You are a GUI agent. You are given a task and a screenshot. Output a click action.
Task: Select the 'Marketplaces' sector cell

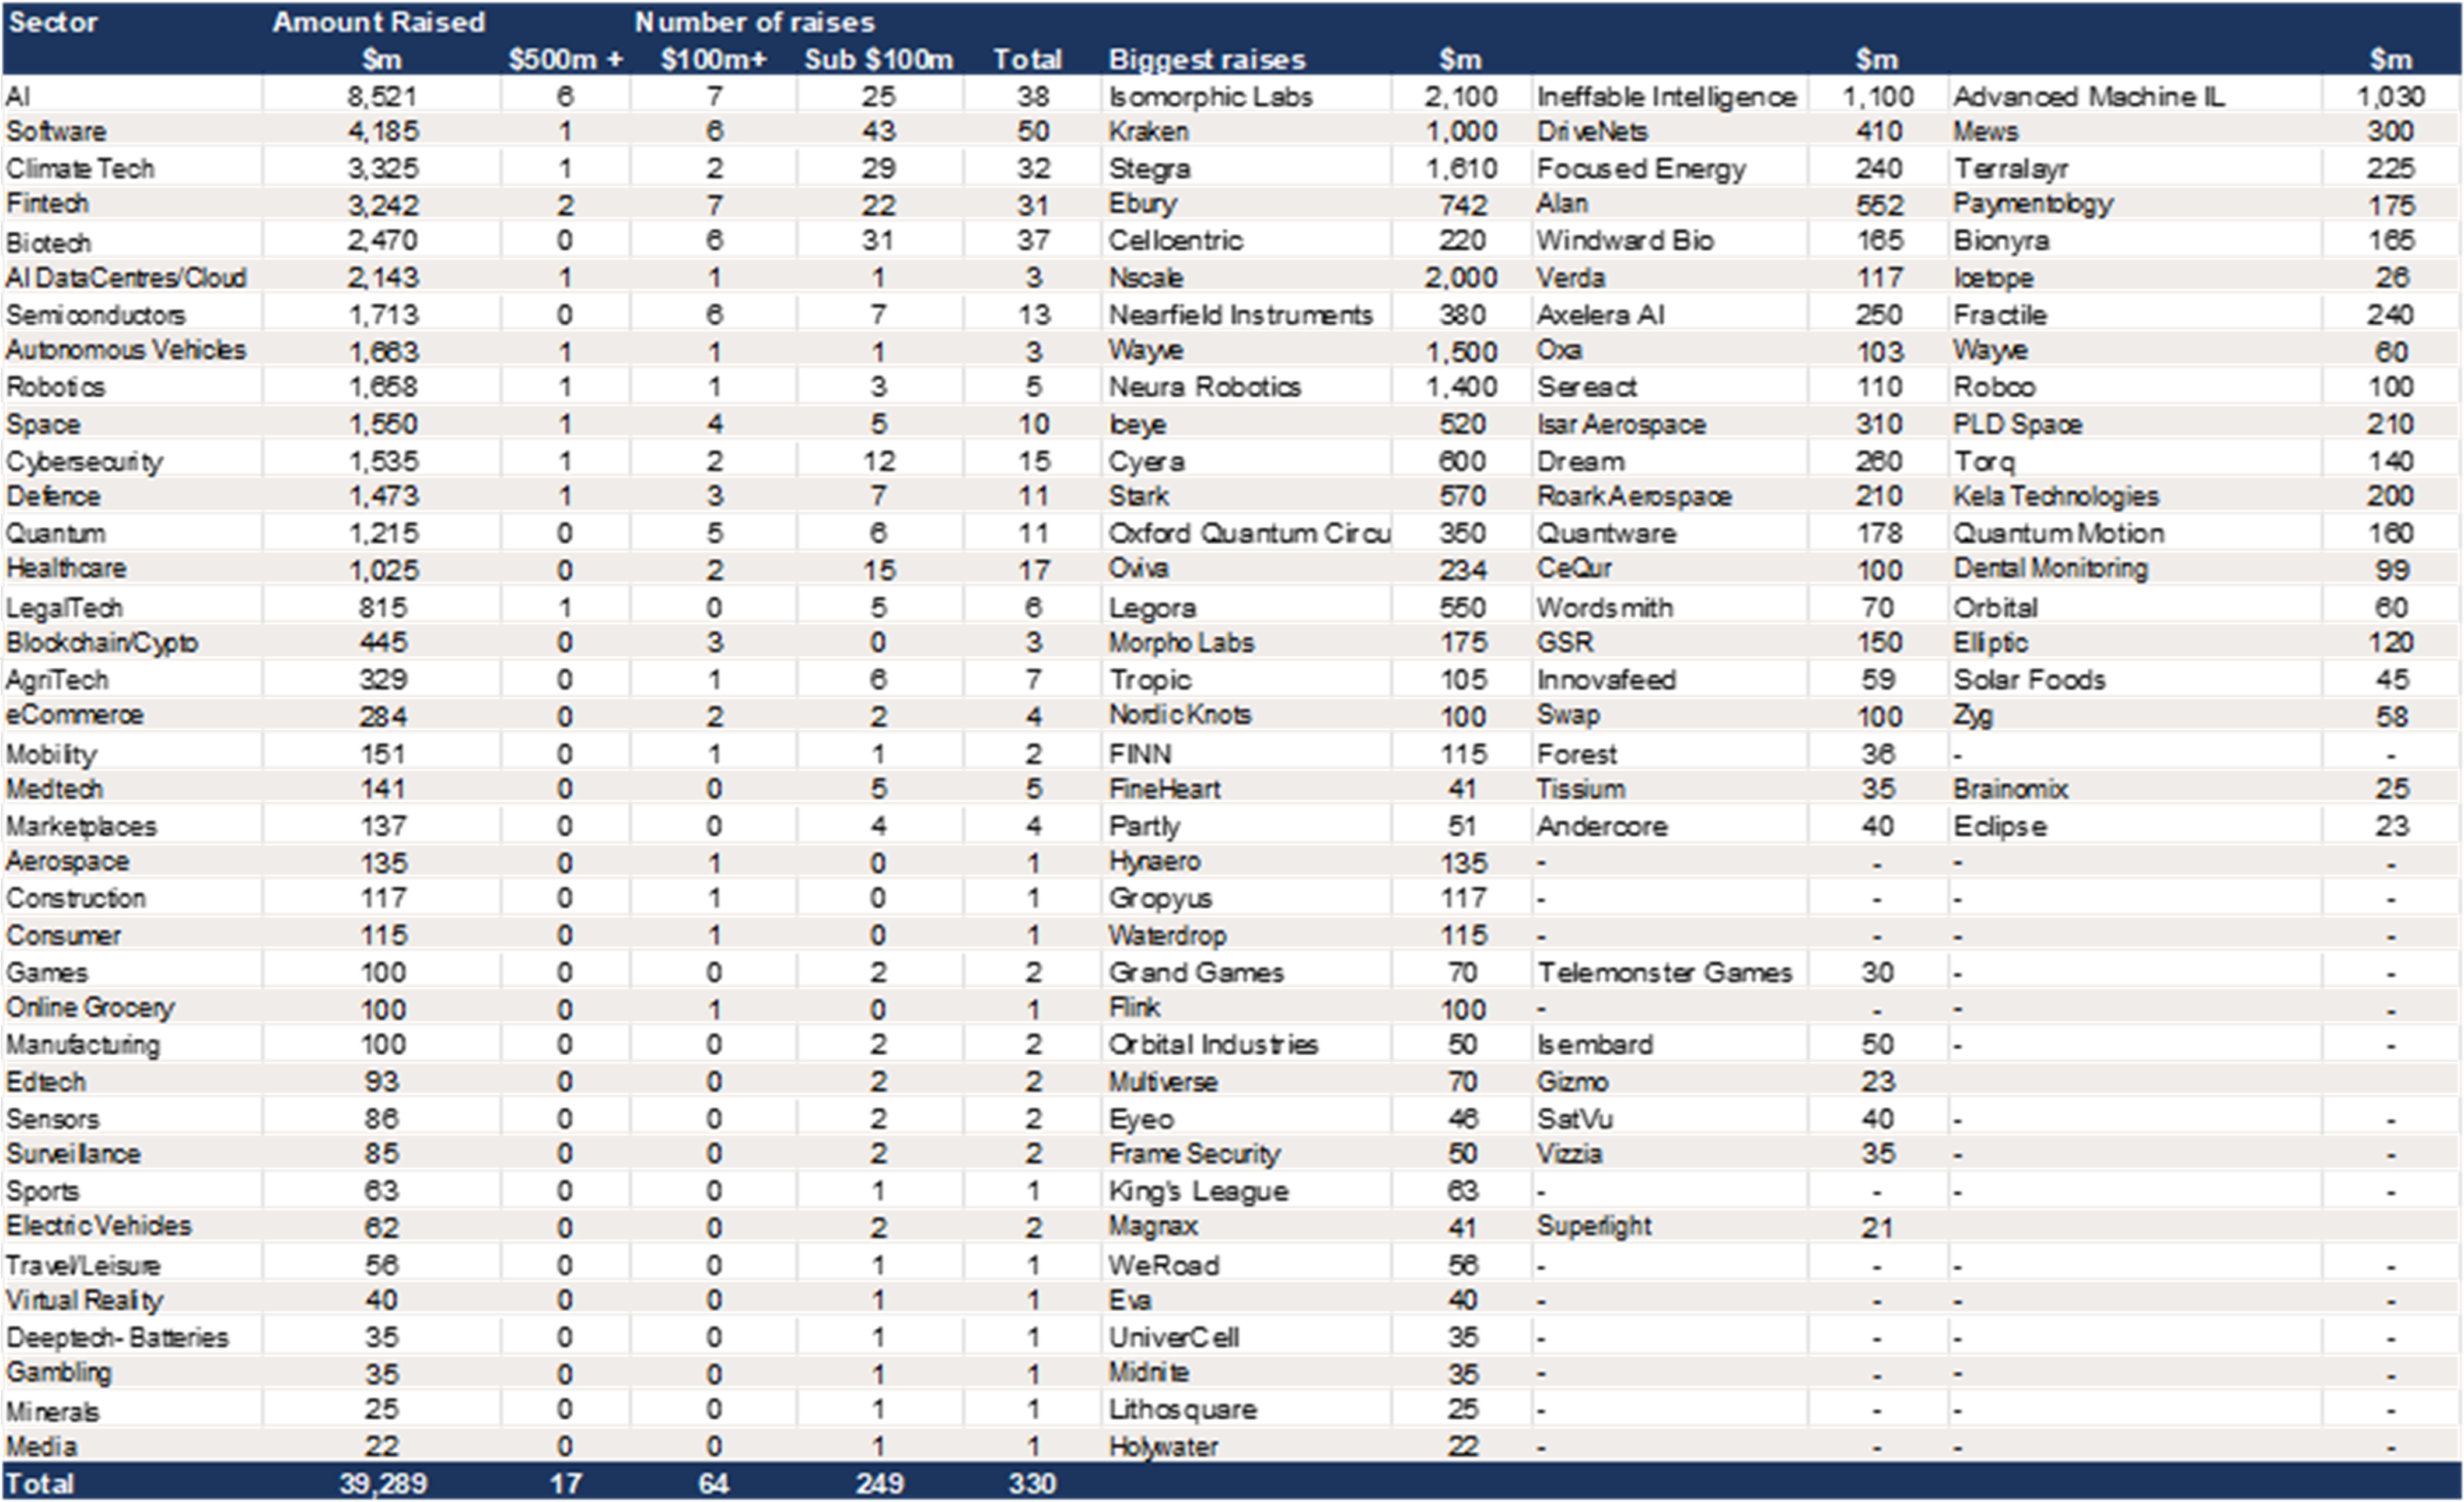[x=81, y=826]
